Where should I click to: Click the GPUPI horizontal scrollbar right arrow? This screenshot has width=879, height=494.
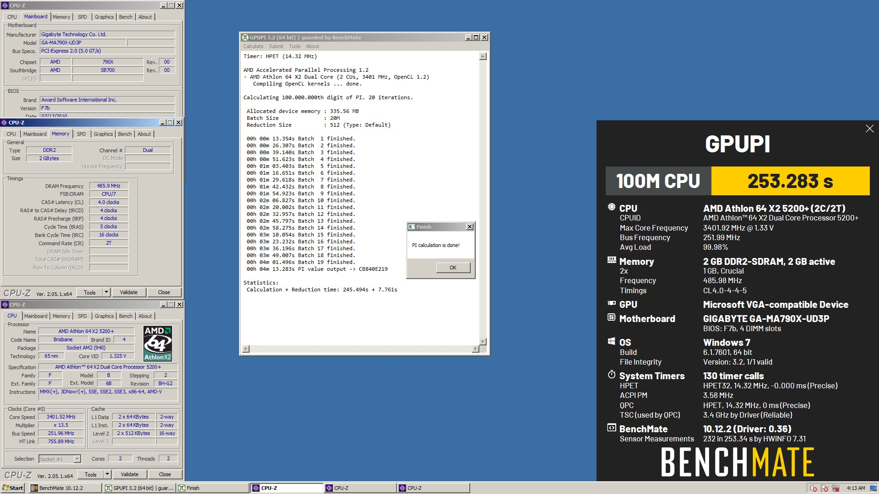[x=475, y=349]
